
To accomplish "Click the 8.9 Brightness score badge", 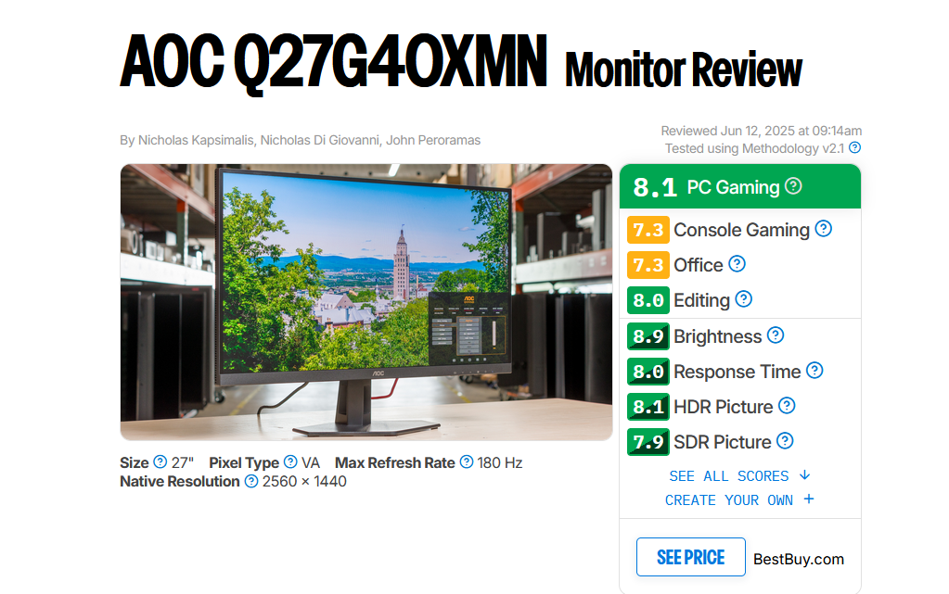I will pos(648,336).
